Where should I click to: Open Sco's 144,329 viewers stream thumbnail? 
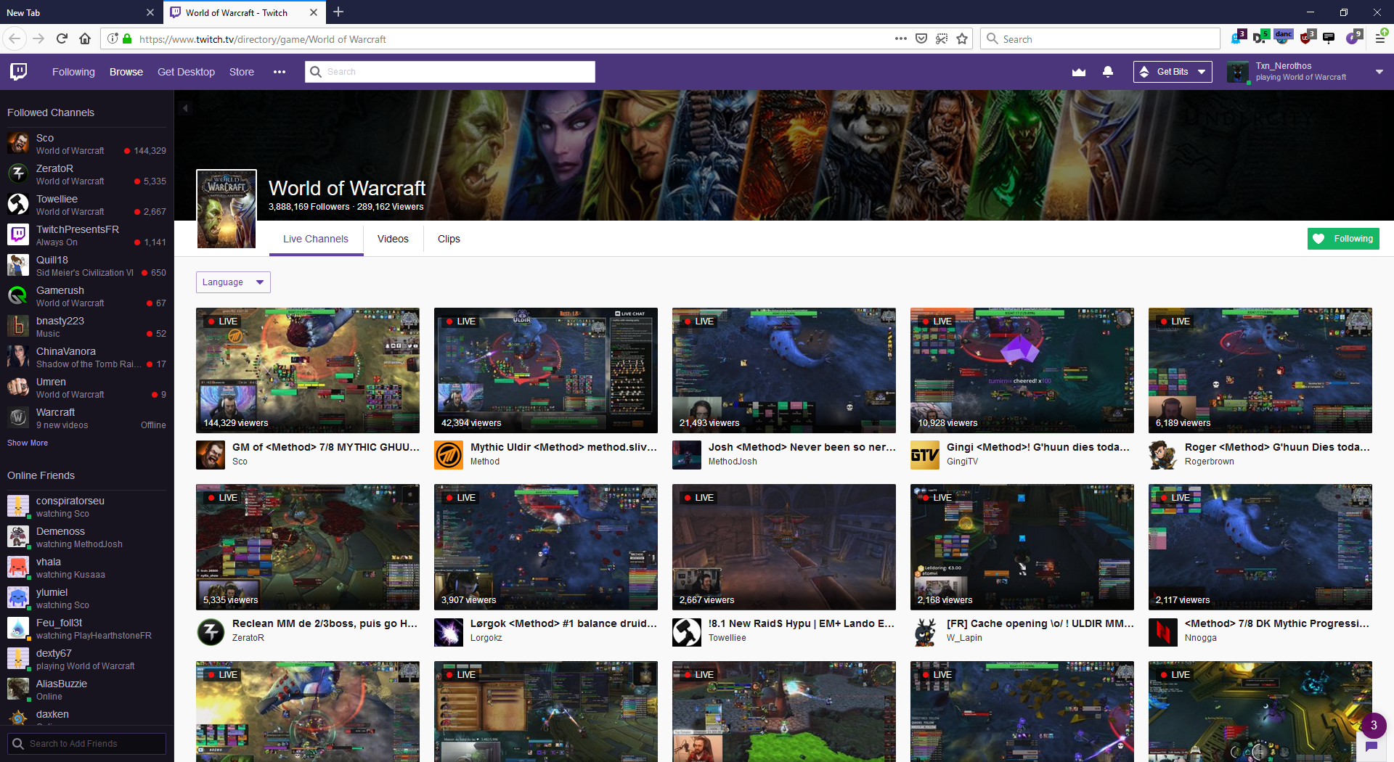pyautogui.click(x=308, y=371)
